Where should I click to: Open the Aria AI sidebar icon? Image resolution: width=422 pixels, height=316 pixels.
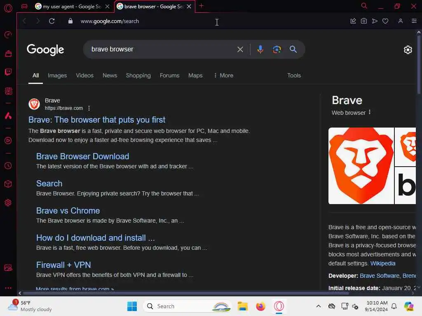click(8, 116)
